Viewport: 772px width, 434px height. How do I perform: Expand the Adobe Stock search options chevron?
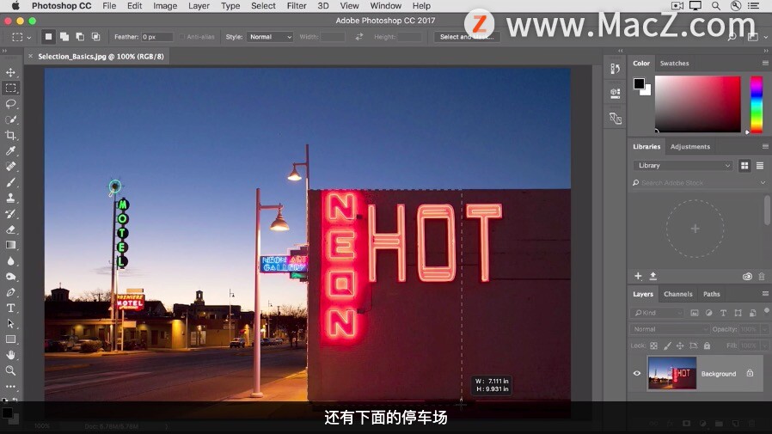coord(763,182)
